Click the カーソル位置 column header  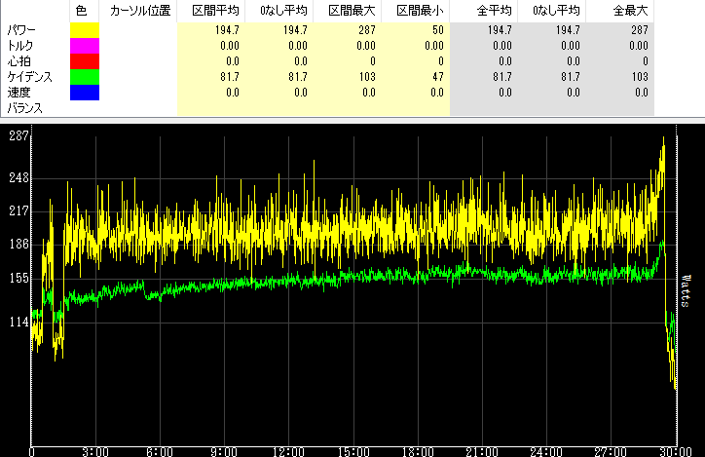point(140,11)
